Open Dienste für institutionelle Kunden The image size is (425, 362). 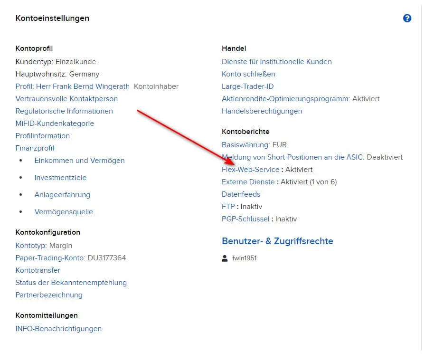[x=276, y=62]
